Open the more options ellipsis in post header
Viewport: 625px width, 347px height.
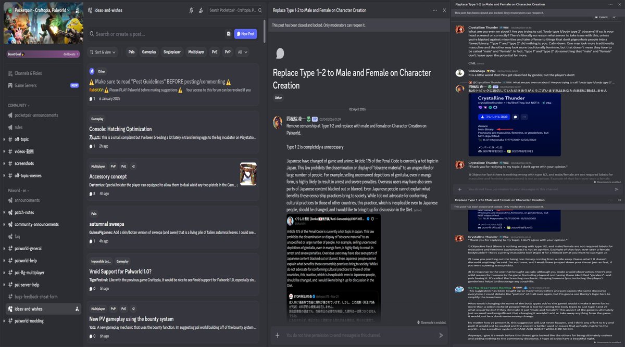435,10
